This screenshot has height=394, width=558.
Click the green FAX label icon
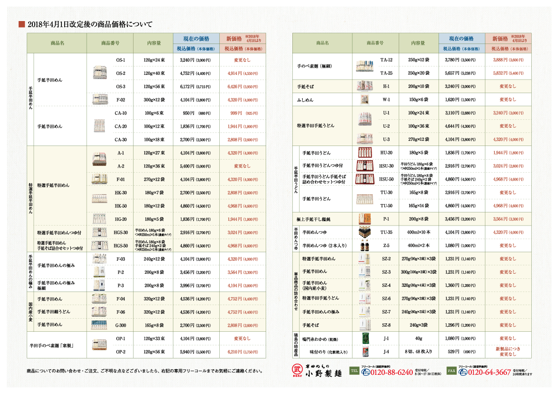click(451, 372)
